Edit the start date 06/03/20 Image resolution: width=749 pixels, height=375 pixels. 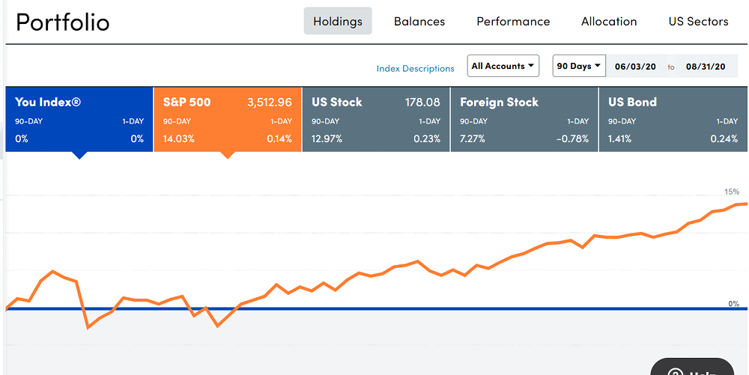635,67
